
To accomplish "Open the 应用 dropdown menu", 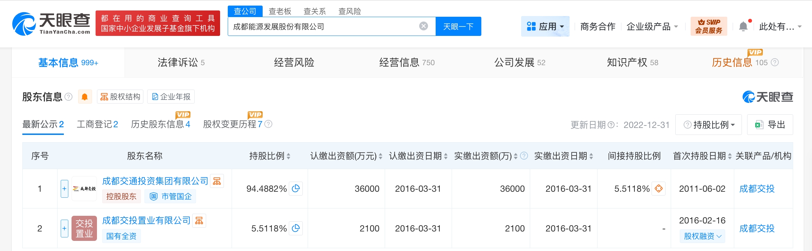I will pyautogui.click(x=545, y=26).
